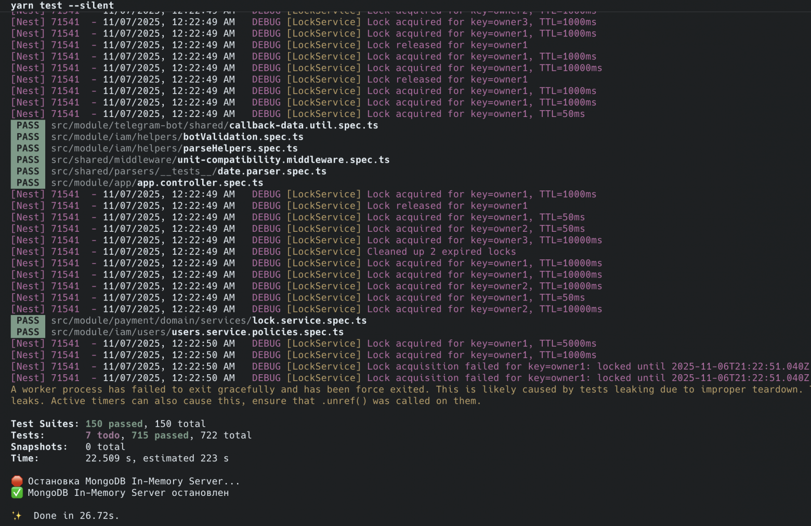This screenshot has width=811, height=526.
Task: Open the lock.service.spec.ts file path
Action: coord(208,321)
